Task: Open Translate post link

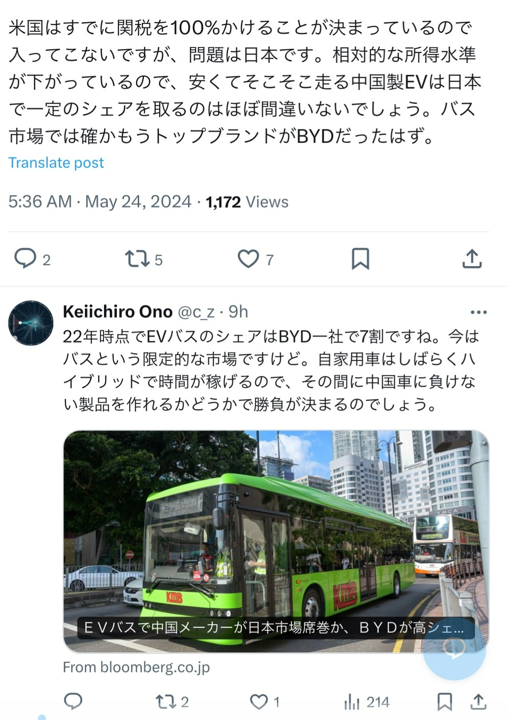Action: click(56, 163)
